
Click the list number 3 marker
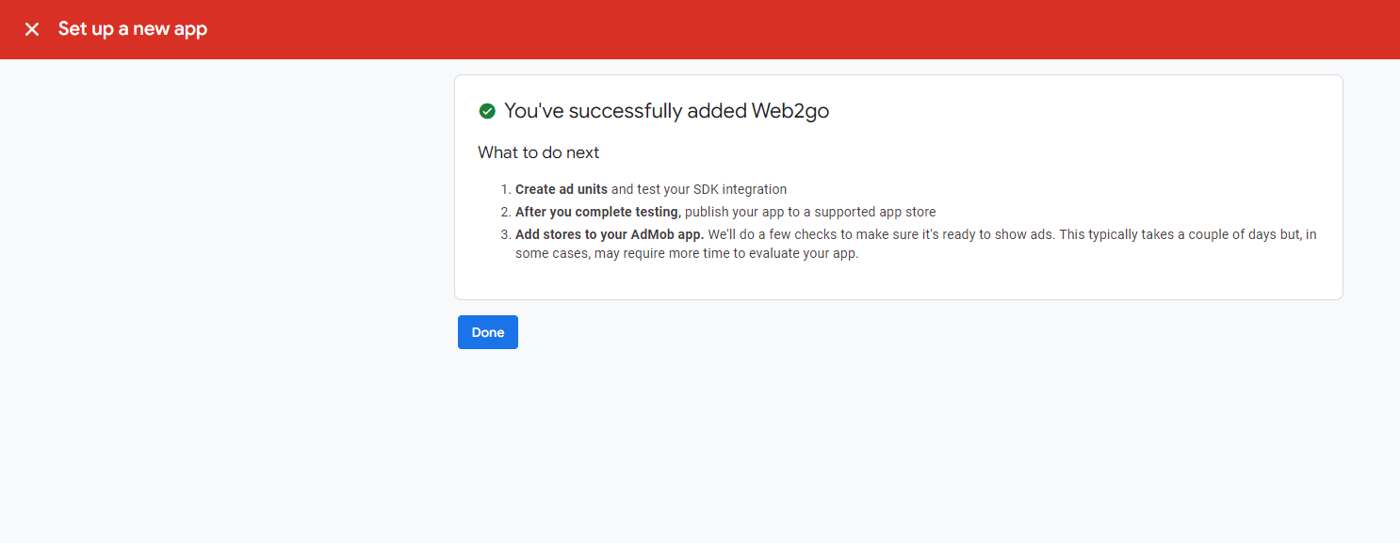[x=504, y=234]
